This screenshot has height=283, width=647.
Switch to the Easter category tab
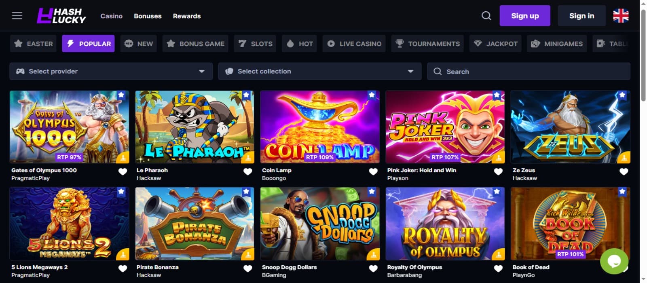[x=34, y=44]
